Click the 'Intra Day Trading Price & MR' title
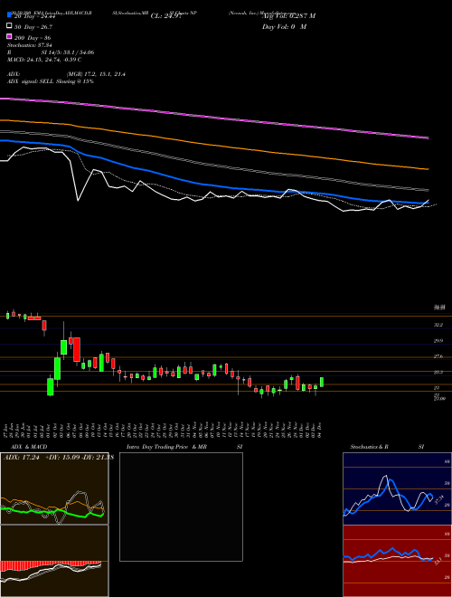This screenshot has height=597, width=452. pos(166,447)
